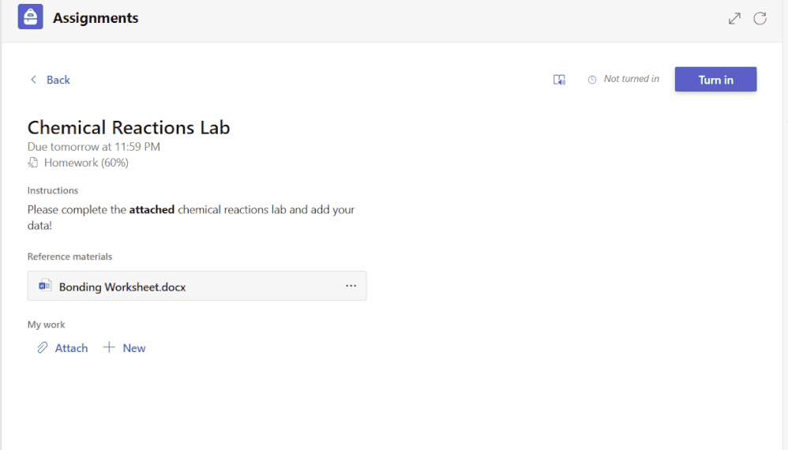
Task: Click the back chevron arrow
Action: coord(33,80)
